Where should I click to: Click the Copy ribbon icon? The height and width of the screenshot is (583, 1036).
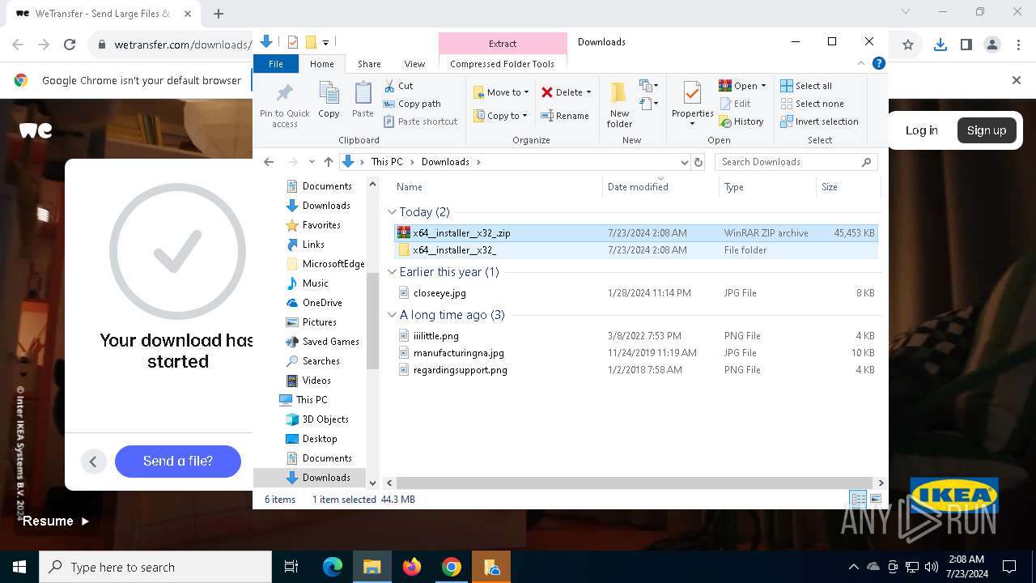tap(329, 100)
